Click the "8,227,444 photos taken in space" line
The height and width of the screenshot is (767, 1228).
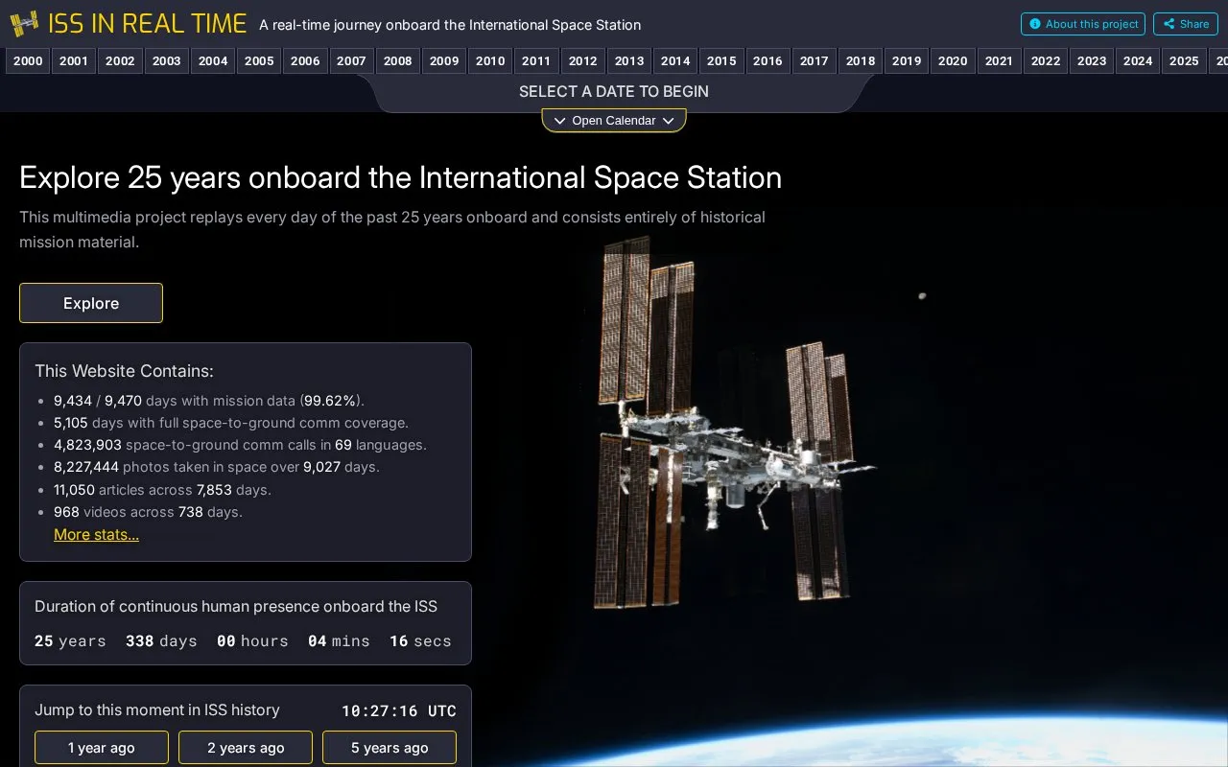pyautogui.click(x=217, y=467)
